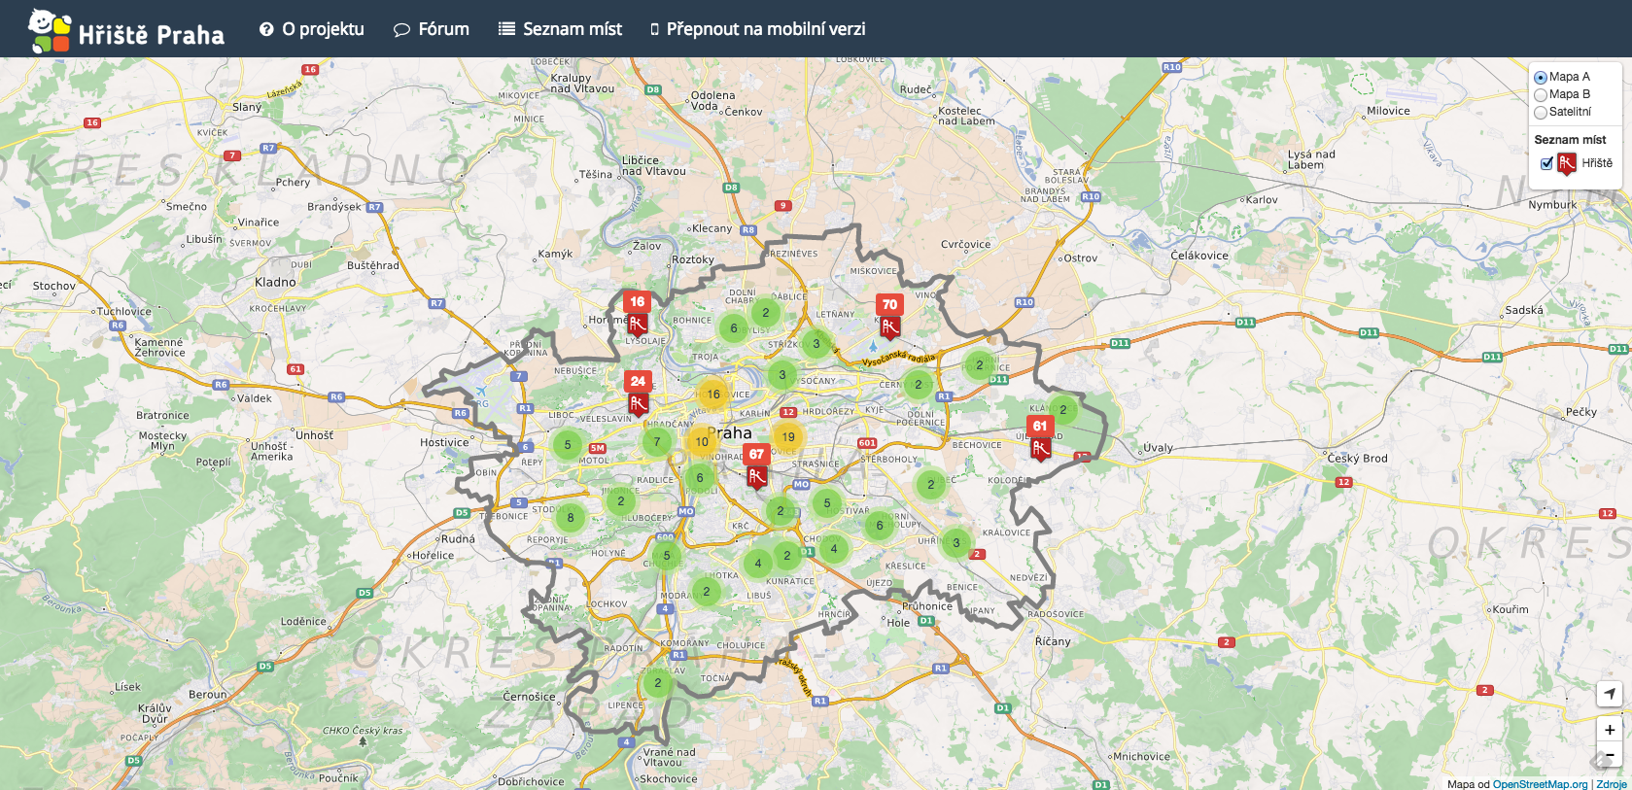Click playground marker numbered 61
Screen dimensions: 1632x790
click(x=1040, y=438)
